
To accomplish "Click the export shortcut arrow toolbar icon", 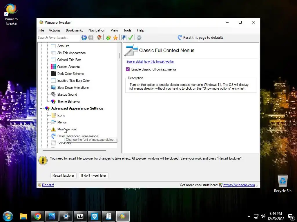I will tap(124, 38).
